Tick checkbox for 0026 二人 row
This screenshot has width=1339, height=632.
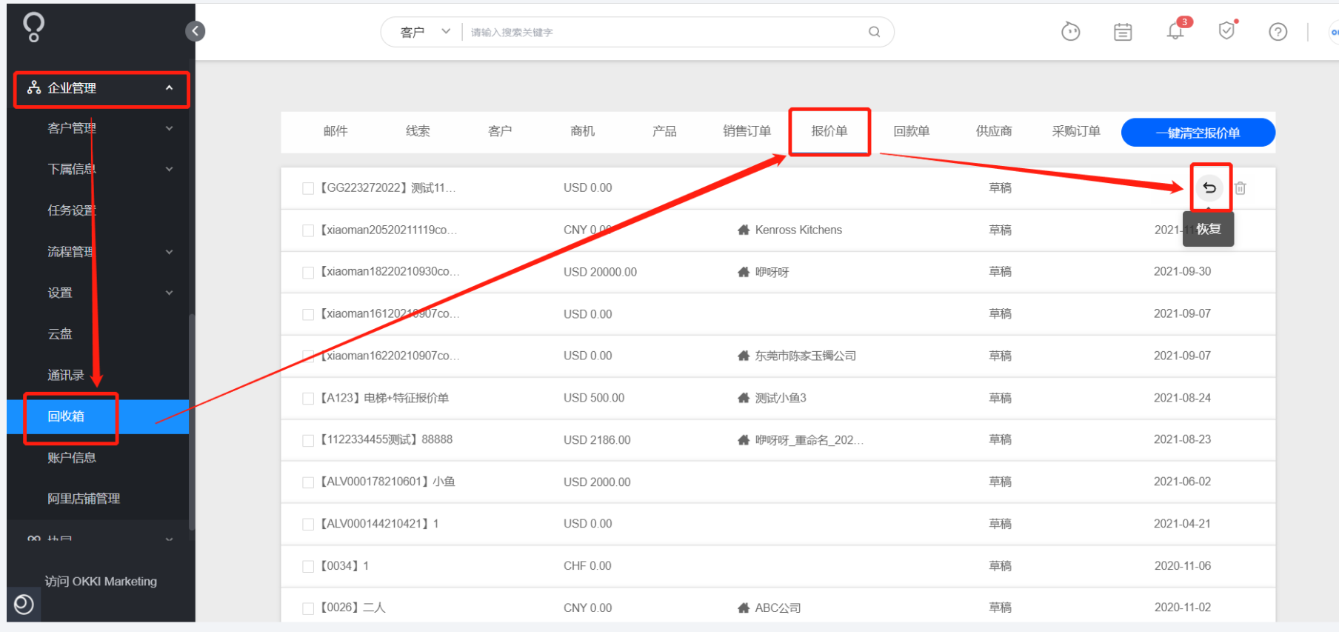[x=308, y=608]
